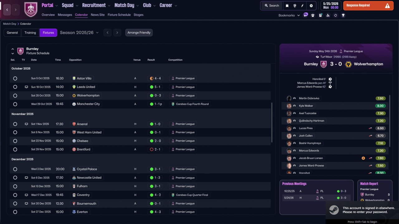The image size is (399, 224).
Task: Open the shirt squad bookmark icon
Action: [313, 15]
